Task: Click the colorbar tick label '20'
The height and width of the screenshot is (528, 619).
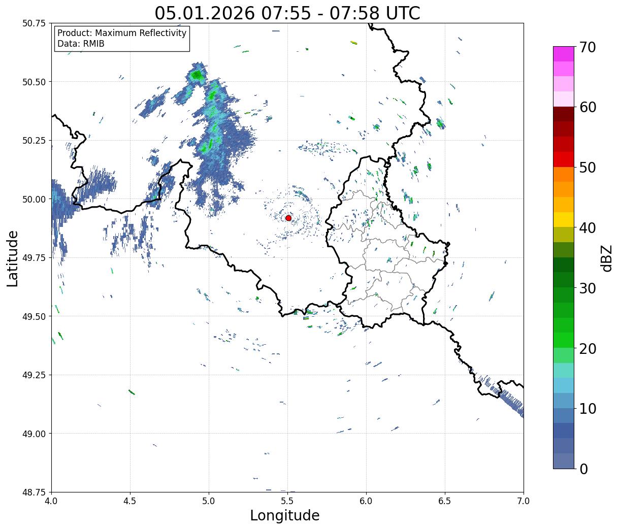Action: (x=588, y=348)
